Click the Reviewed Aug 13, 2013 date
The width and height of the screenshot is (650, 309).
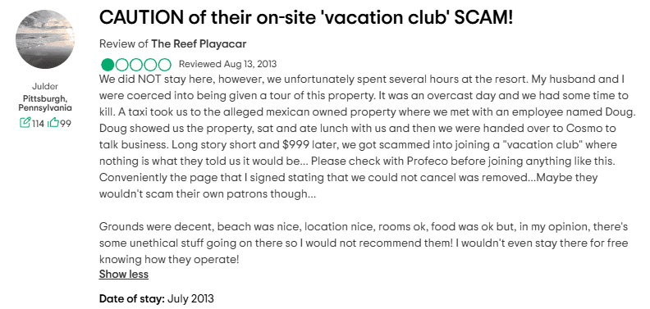click(227, 64)
